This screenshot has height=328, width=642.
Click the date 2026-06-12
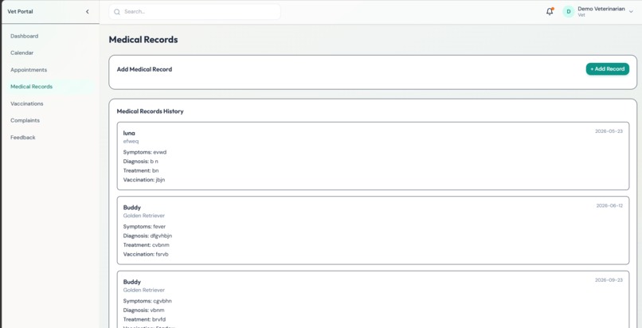click(x=609, y=205)
